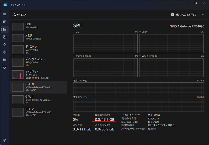Open the 3D engine dropdown
This screenshot has width=209, height=145.
[x=76, y=32]
